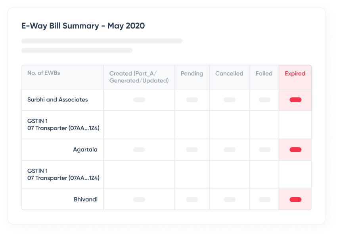
Task: Select the Cancelled column header
Action: click(x=229, y=74)
